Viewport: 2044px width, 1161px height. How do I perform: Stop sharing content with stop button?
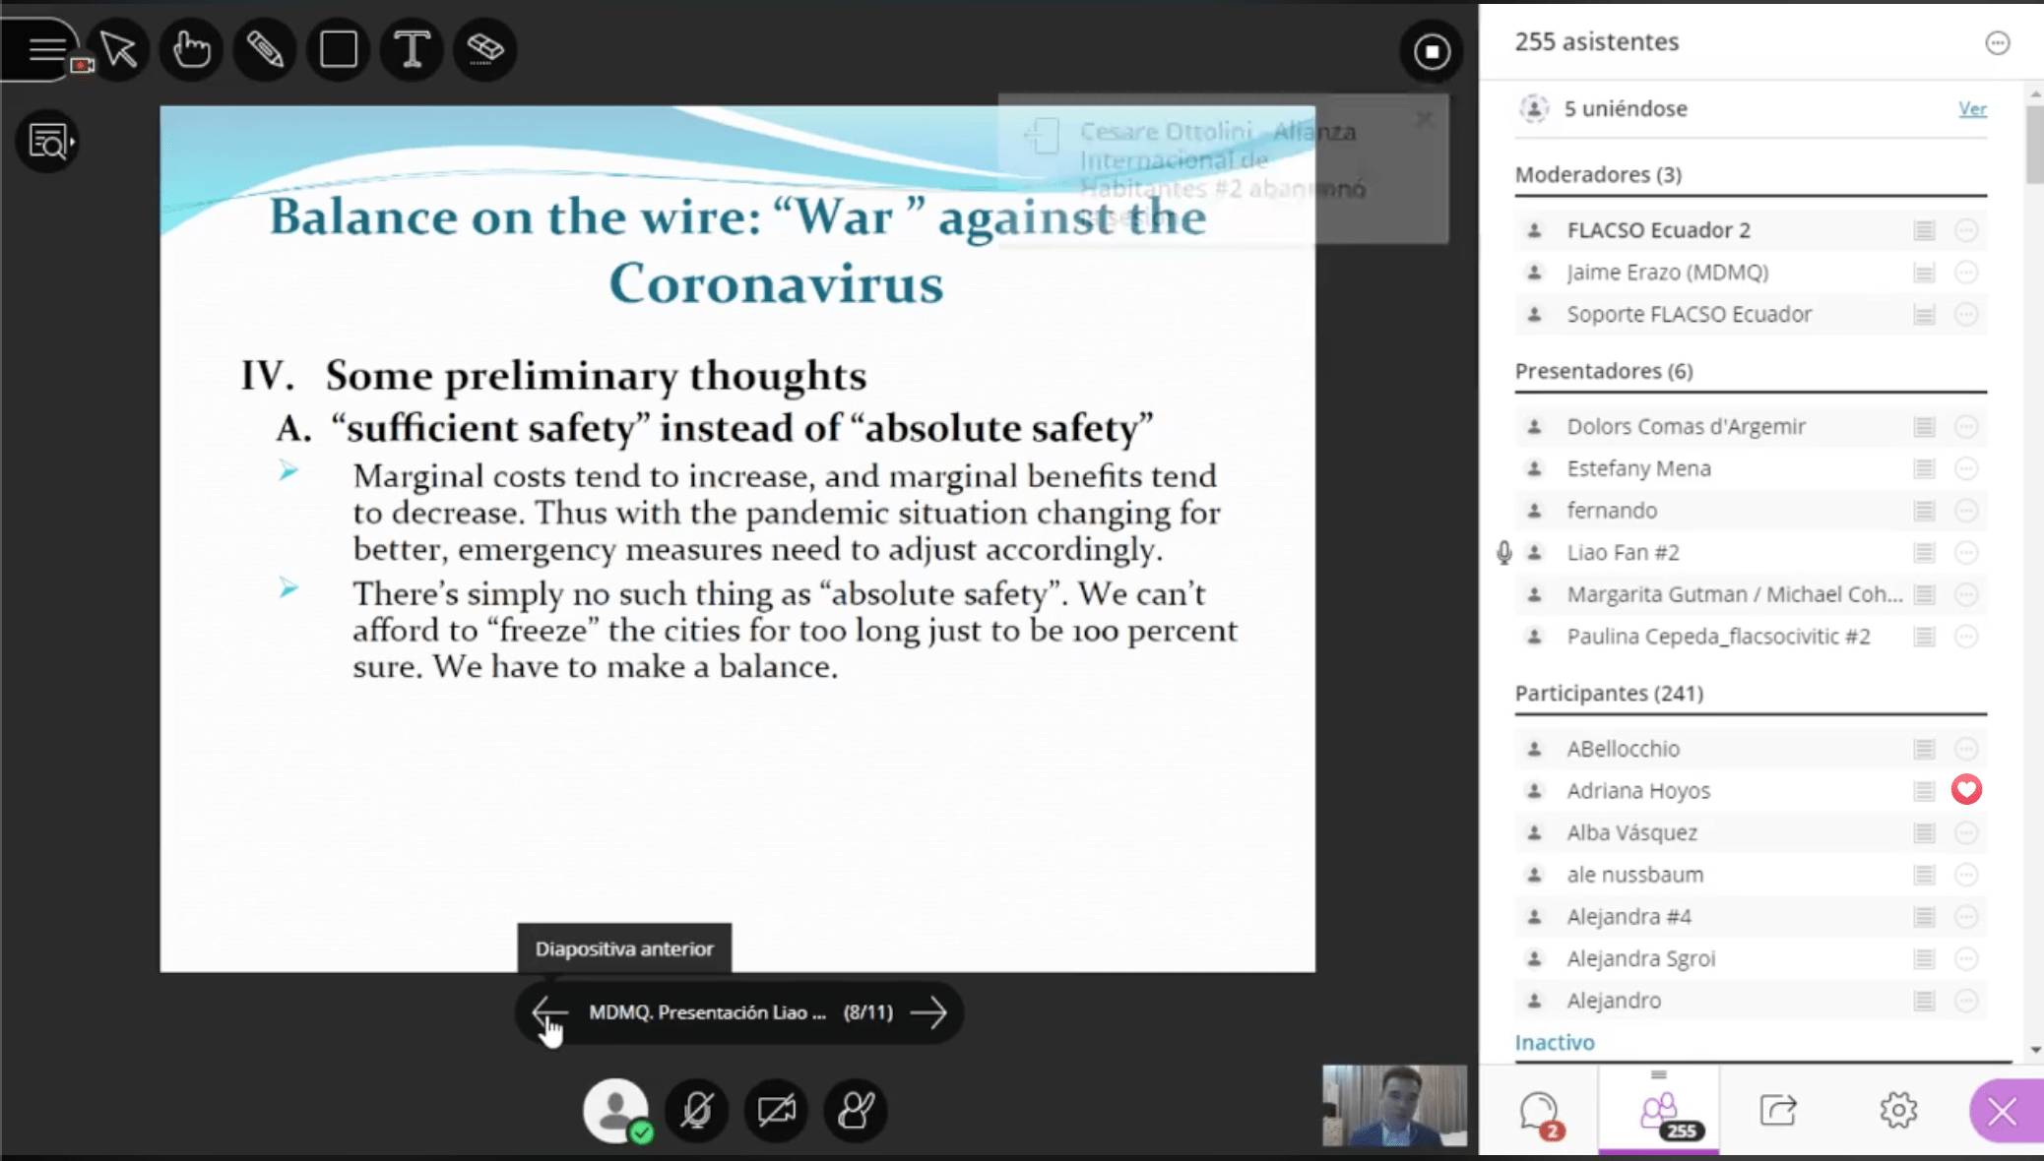[x=1431, y=51]
